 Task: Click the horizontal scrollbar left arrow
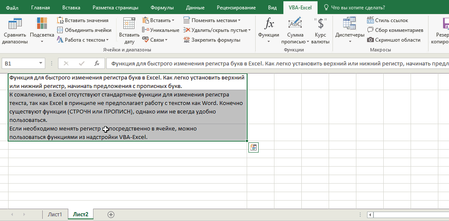pyautogui.click(x=370, y=215)
